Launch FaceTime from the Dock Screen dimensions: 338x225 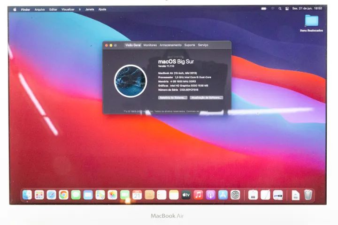125,195
